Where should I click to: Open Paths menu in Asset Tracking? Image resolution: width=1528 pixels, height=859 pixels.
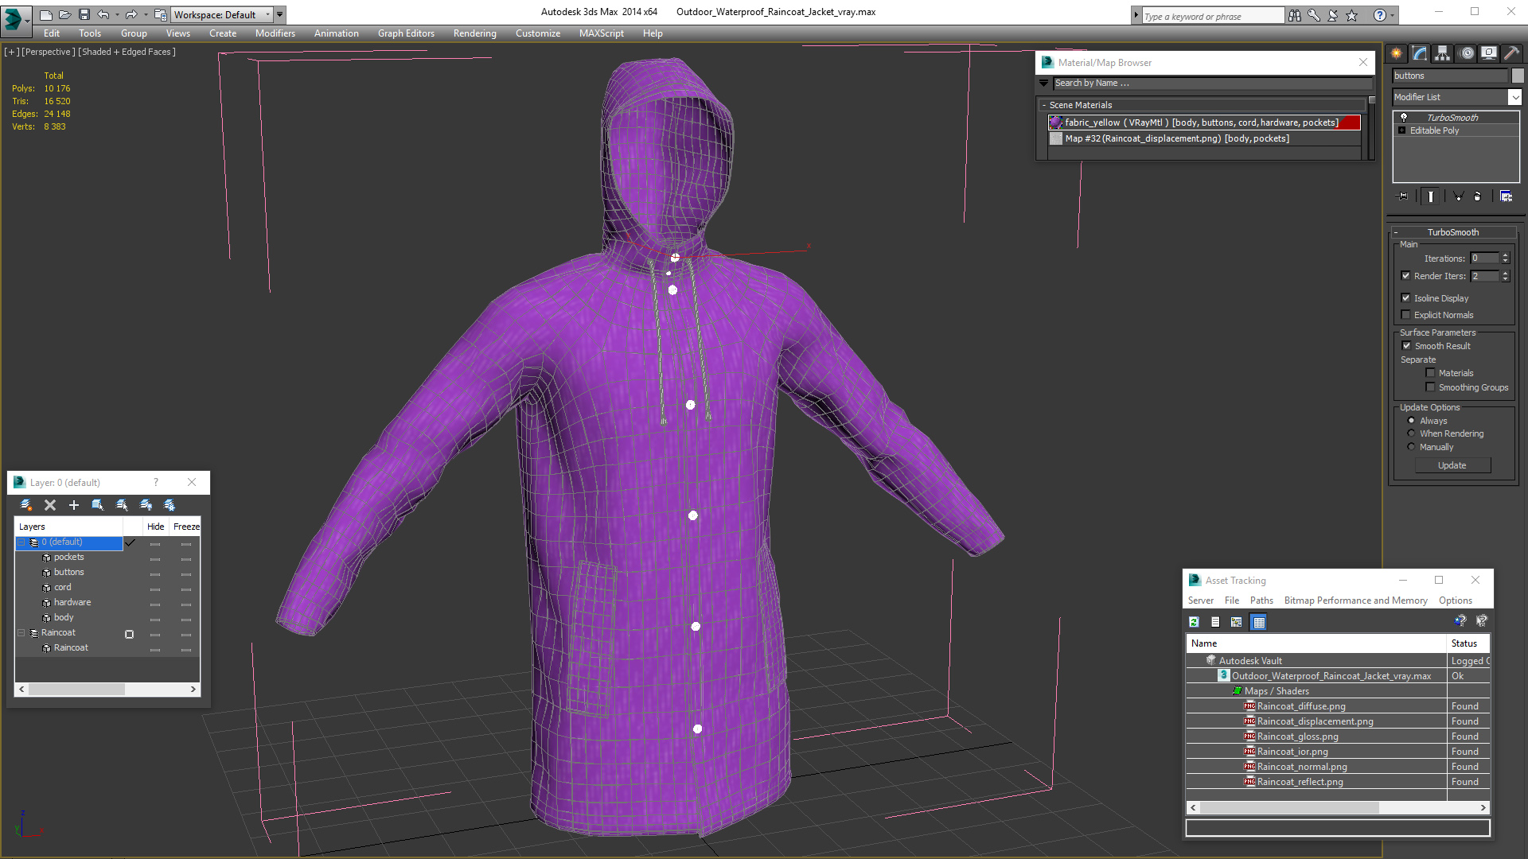point(1261,601)
